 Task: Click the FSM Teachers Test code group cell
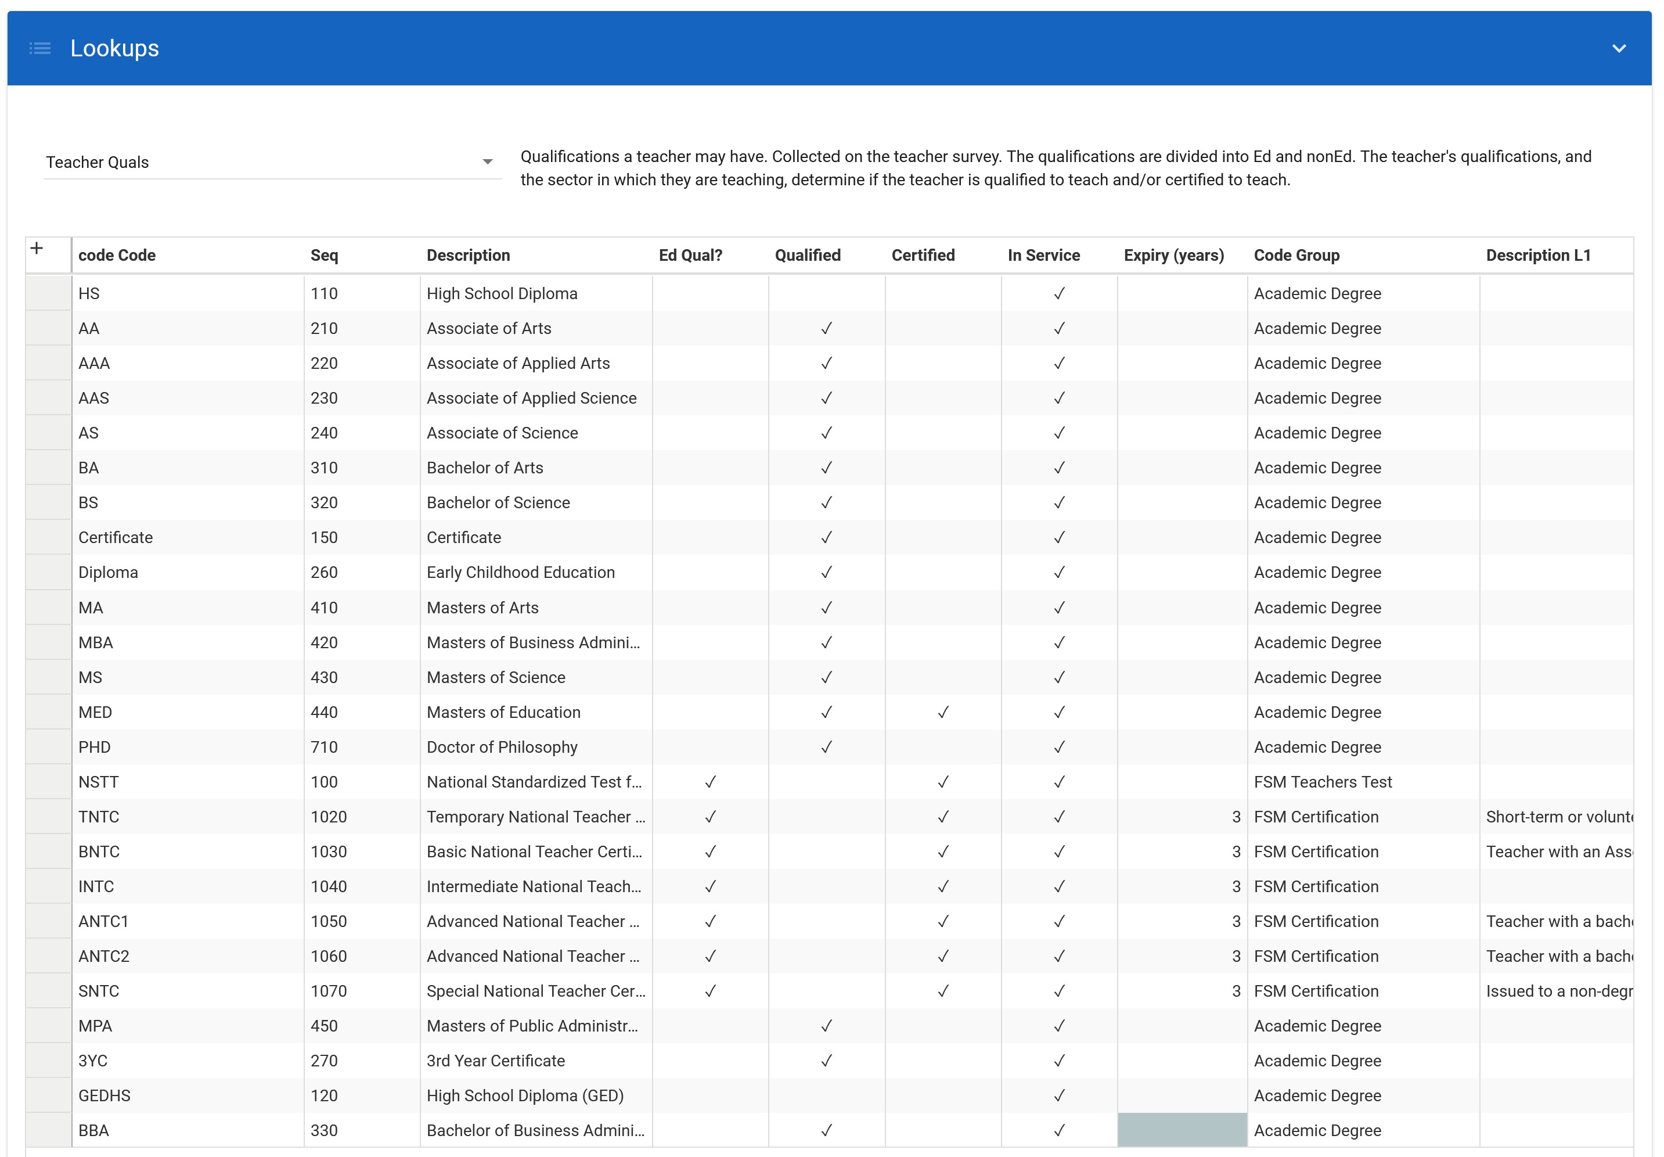click(x=1322, y=781)
